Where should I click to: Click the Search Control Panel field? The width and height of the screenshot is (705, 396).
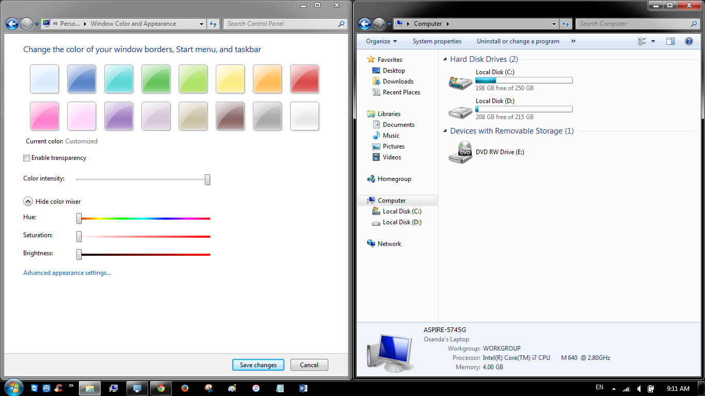pyautogui.click(x=285, y=24)
